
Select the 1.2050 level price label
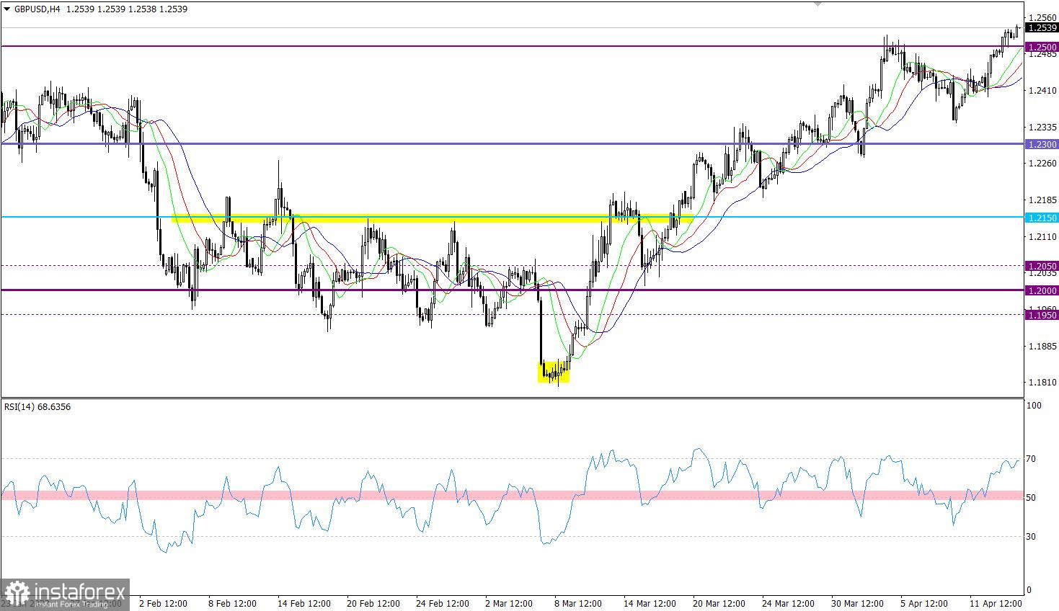click(1042, 266)
